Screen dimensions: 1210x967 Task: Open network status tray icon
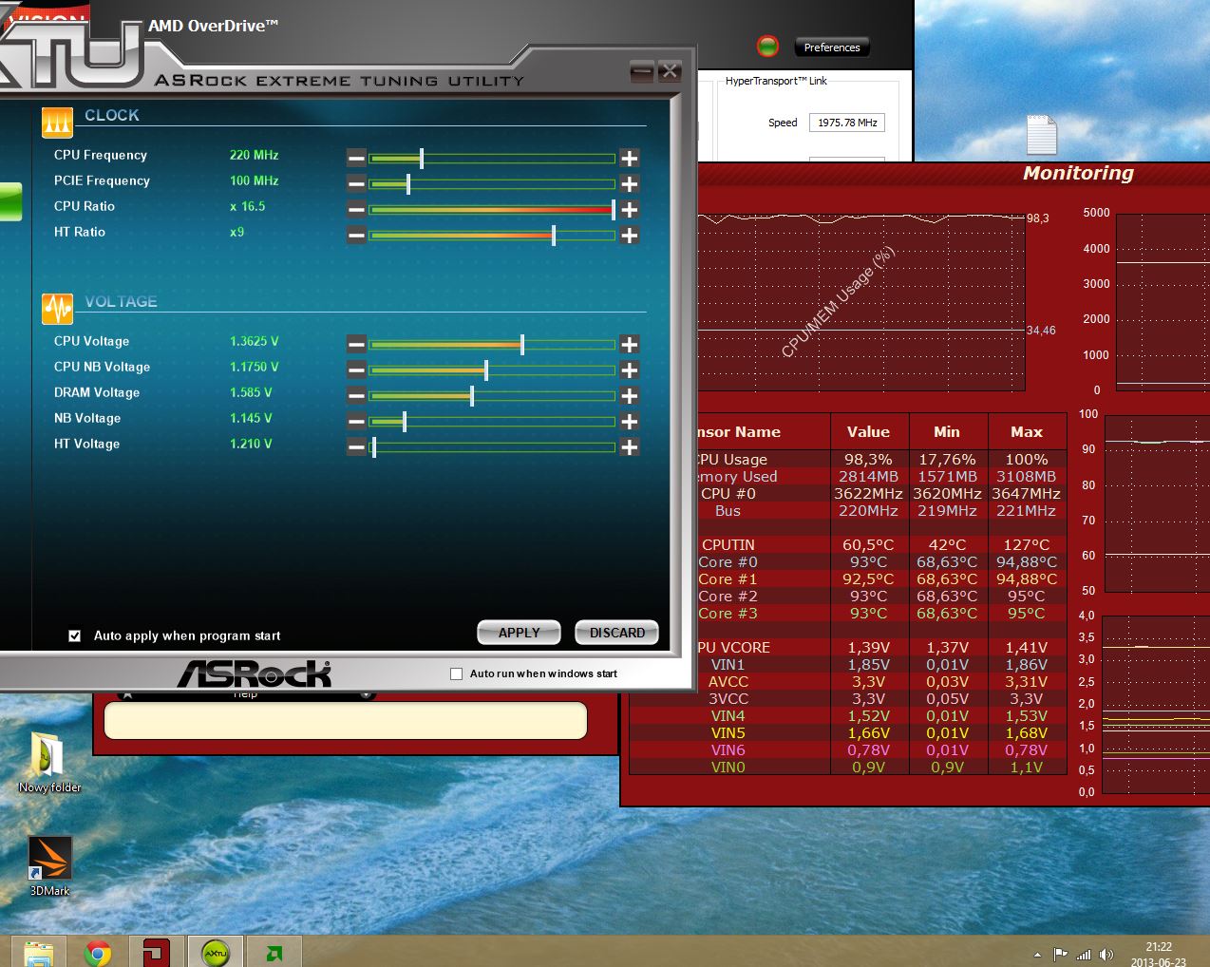[x=1084, y=955]
